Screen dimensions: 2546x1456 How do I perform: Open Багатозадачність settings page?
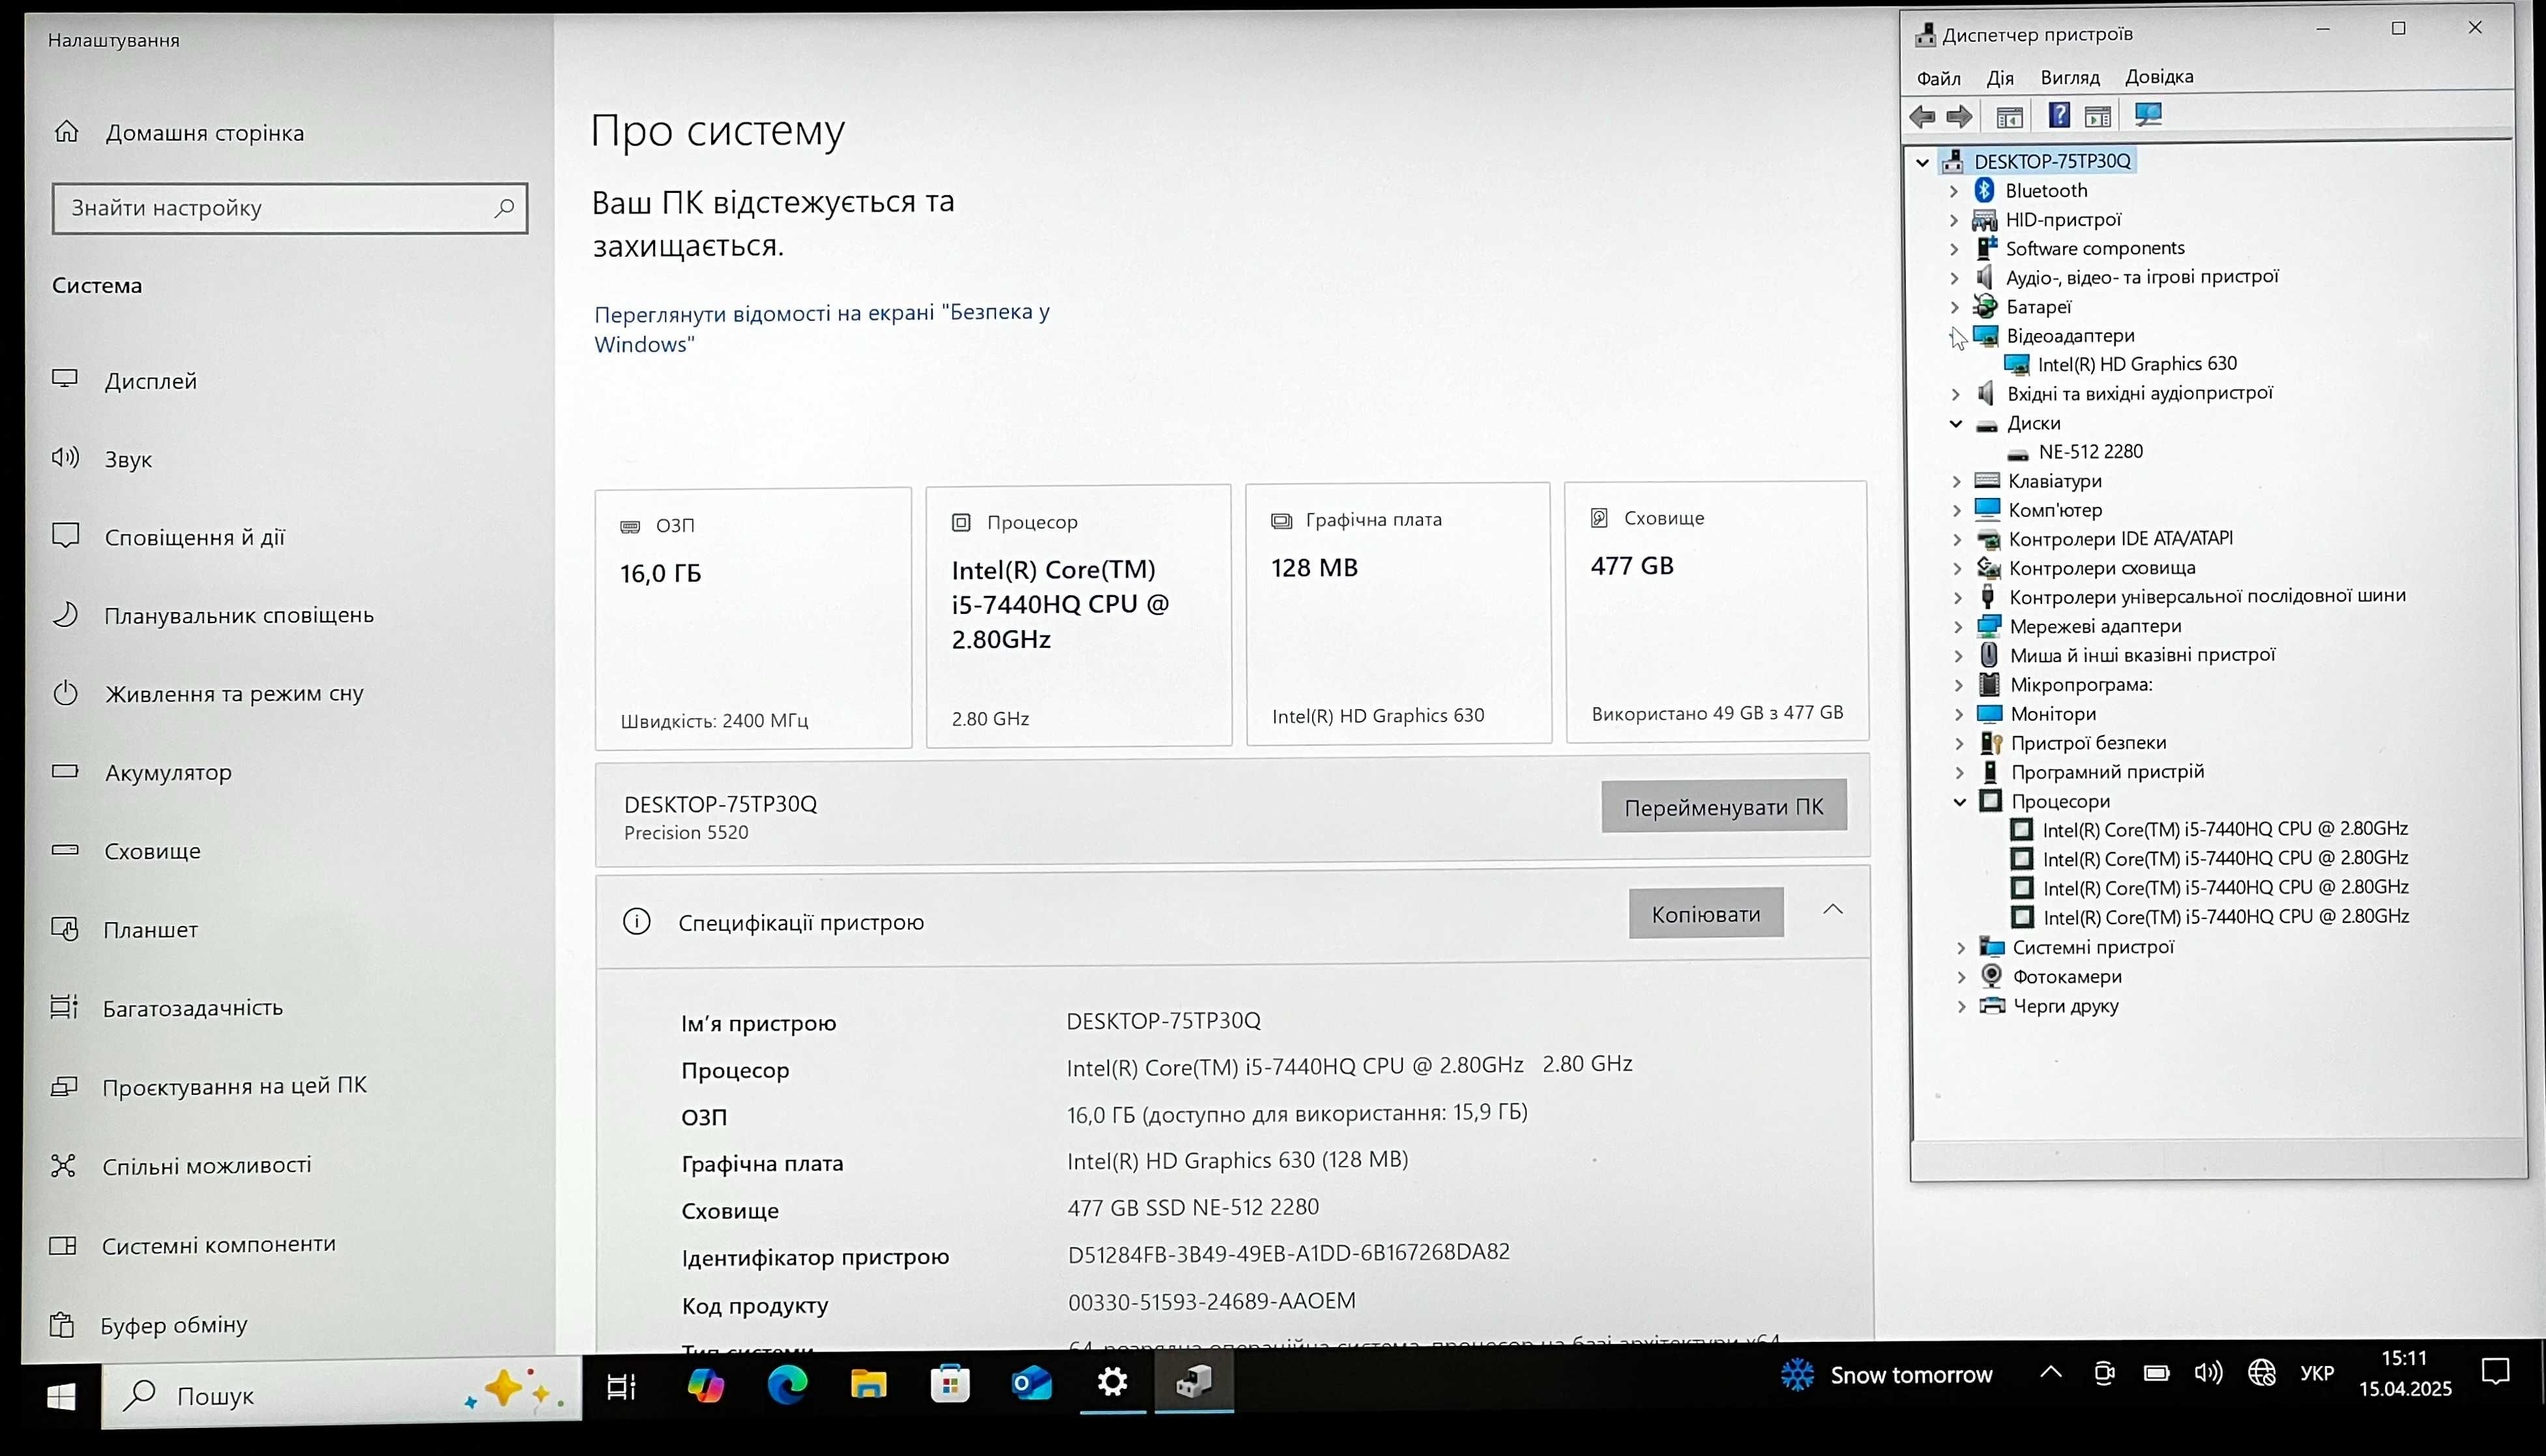(x=192, y=1008)
